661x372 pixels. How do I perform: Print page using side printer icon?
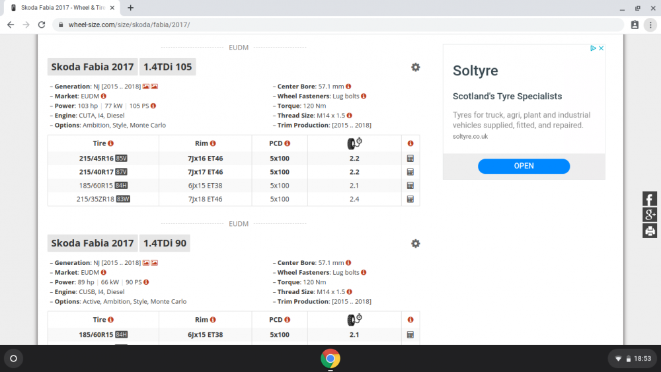[x=650, y=231]
